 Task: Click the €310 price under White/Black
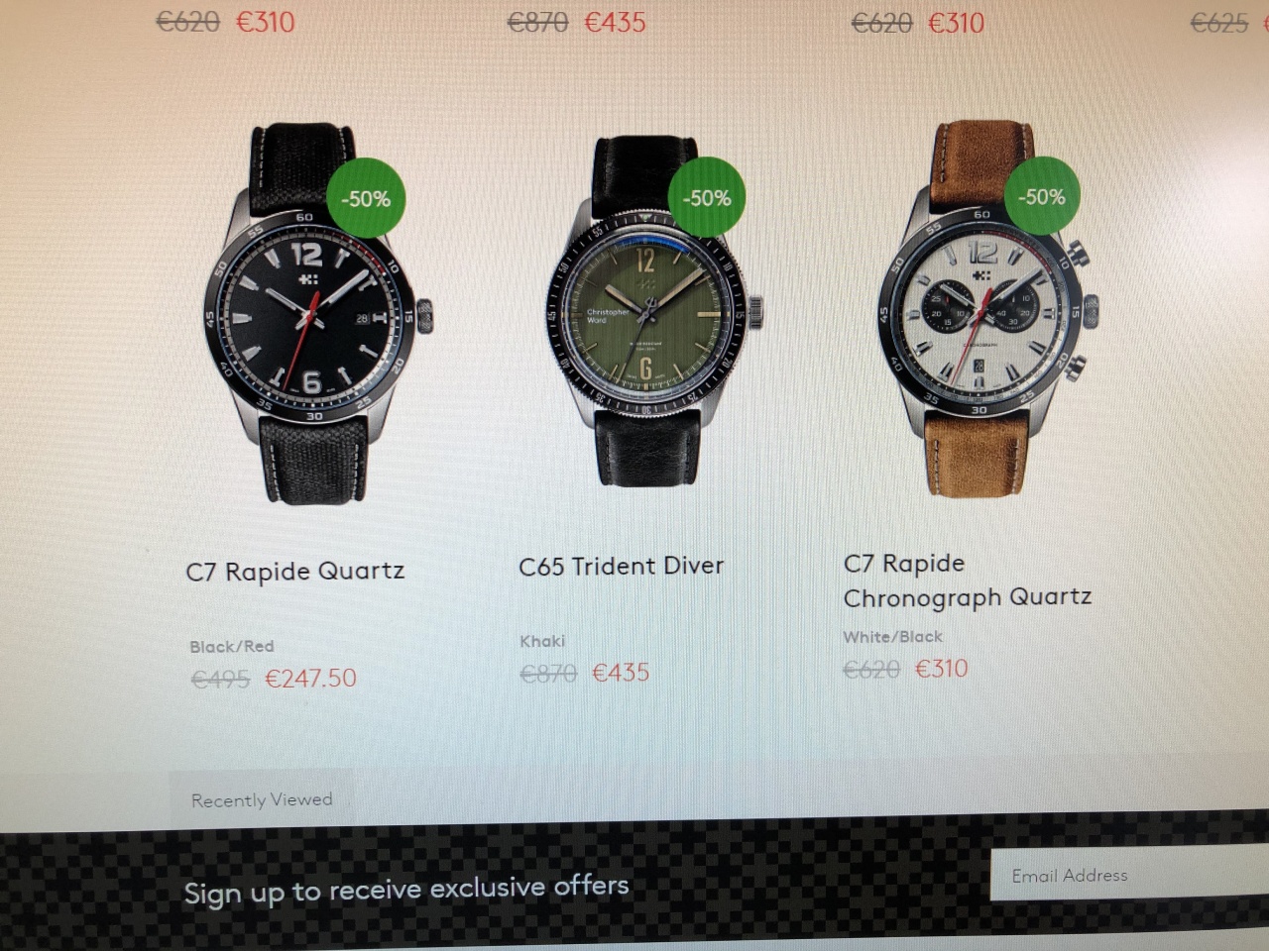coord(941,669)
